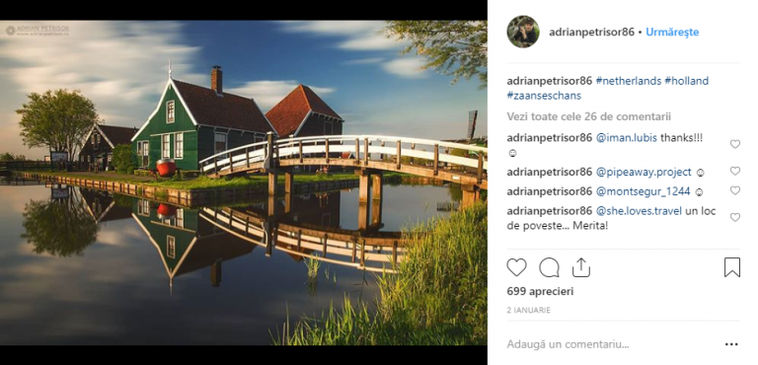The image size is (758, 365).
Task: Open the comment speech bubble icon
Action: tap(549, 267)
